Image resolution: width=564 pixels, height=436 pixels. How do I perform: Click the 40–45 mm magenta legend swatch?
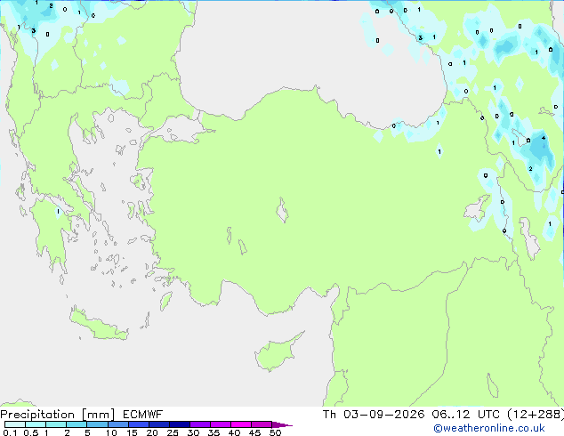tap(241, 424)
